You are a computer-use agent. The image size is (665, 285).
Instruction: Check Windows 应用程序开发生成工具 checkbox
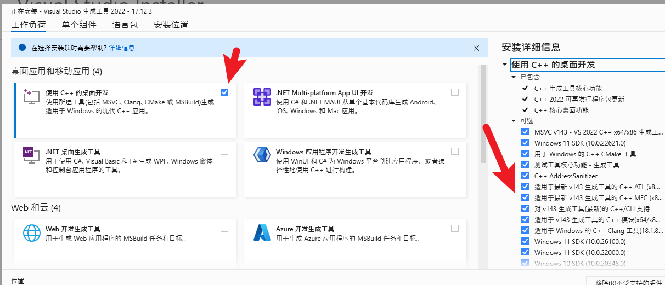tap(454, 151)
